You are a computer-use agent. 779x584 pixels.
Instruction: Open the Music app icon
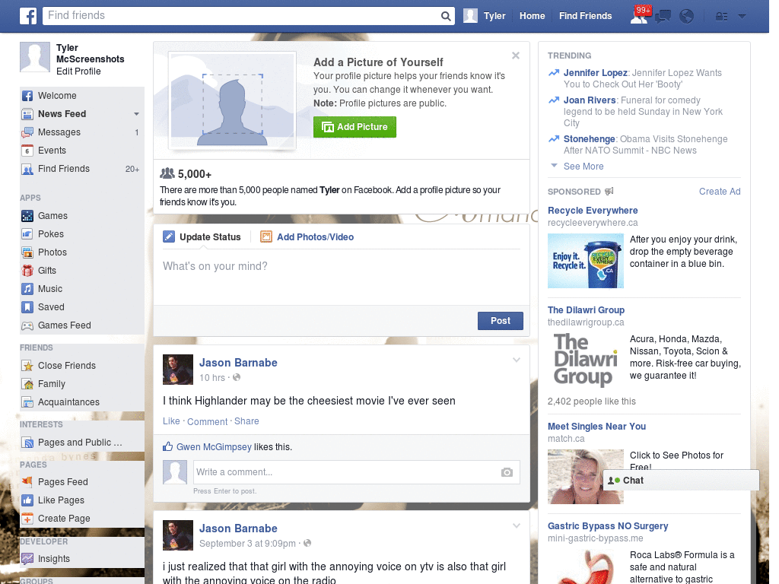tap(27, 289)
